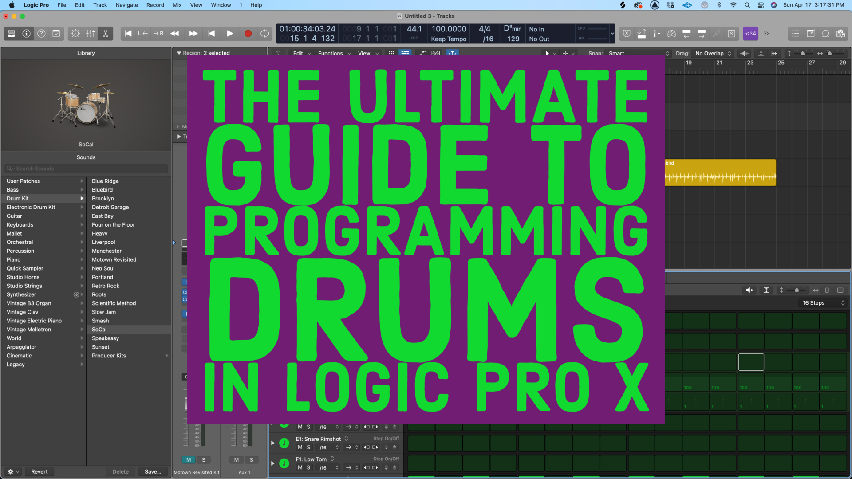Image resolution: width=852 pixels, height=479 pixels.
Task: Solo the F1: Low Tom row
Action: 309,467
